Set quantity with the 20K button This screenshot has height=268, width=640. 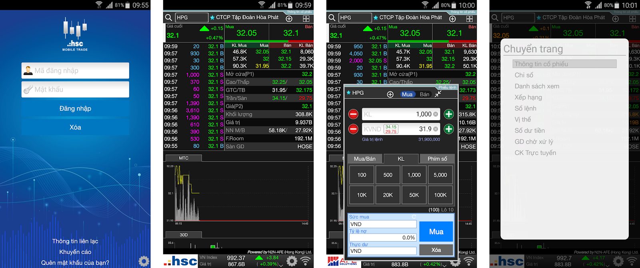click(388, 195)
